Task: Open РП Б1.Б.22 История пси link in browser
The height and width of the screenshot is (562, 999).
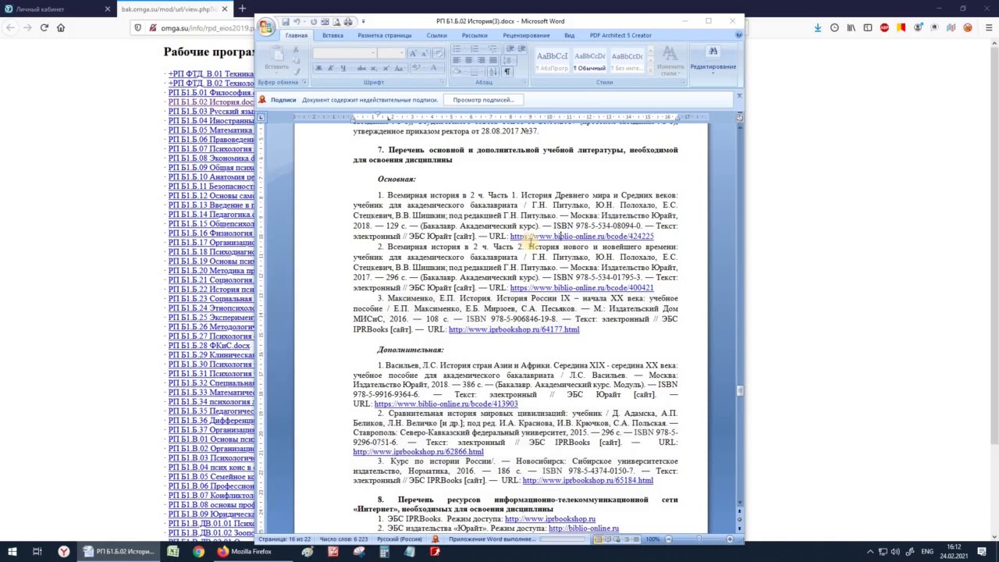Action: click(x=212, y=290)
